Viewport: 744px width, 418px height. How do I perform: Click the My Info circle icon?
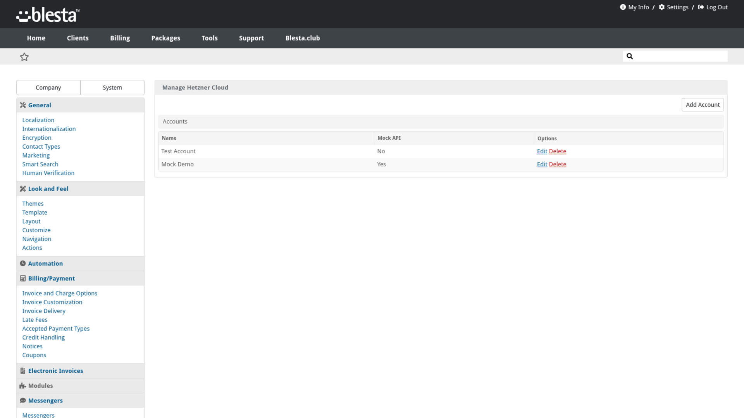pos(623,7)
